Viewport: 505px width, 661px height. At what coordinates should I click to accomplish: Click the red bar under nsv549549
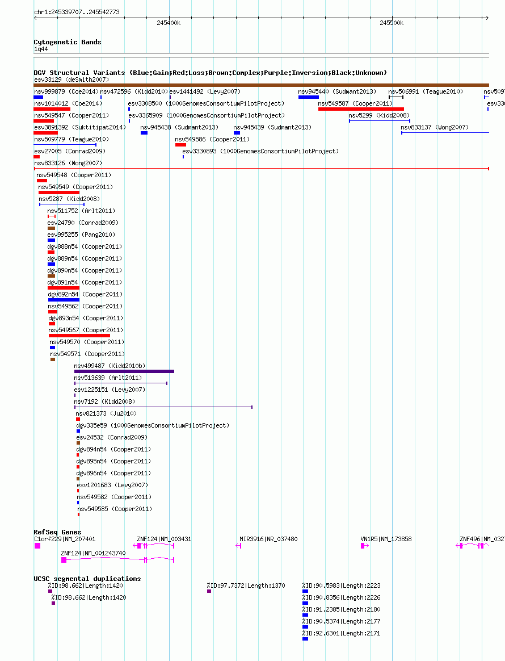tap(58, 193)
